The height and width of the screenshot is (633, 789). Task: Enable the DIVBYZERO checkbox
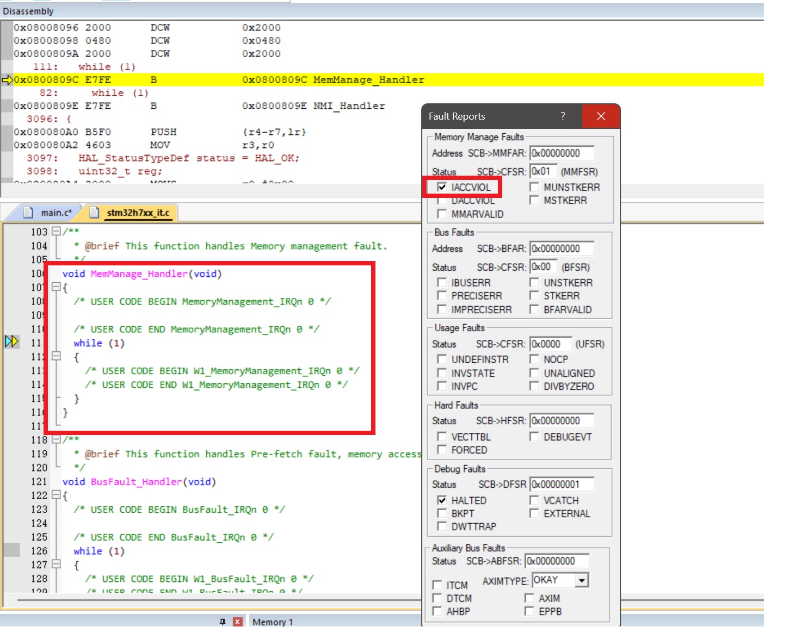(x=534, y=386)
